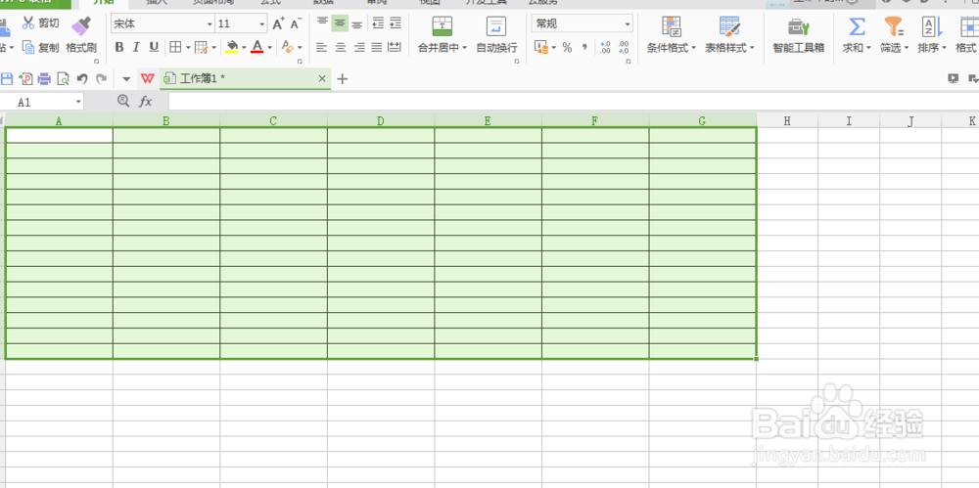Viewport: 979px width, 488px height.
Task: Expand the 合并居中 dropdown arrow
Action: click(x=464, y=47)
